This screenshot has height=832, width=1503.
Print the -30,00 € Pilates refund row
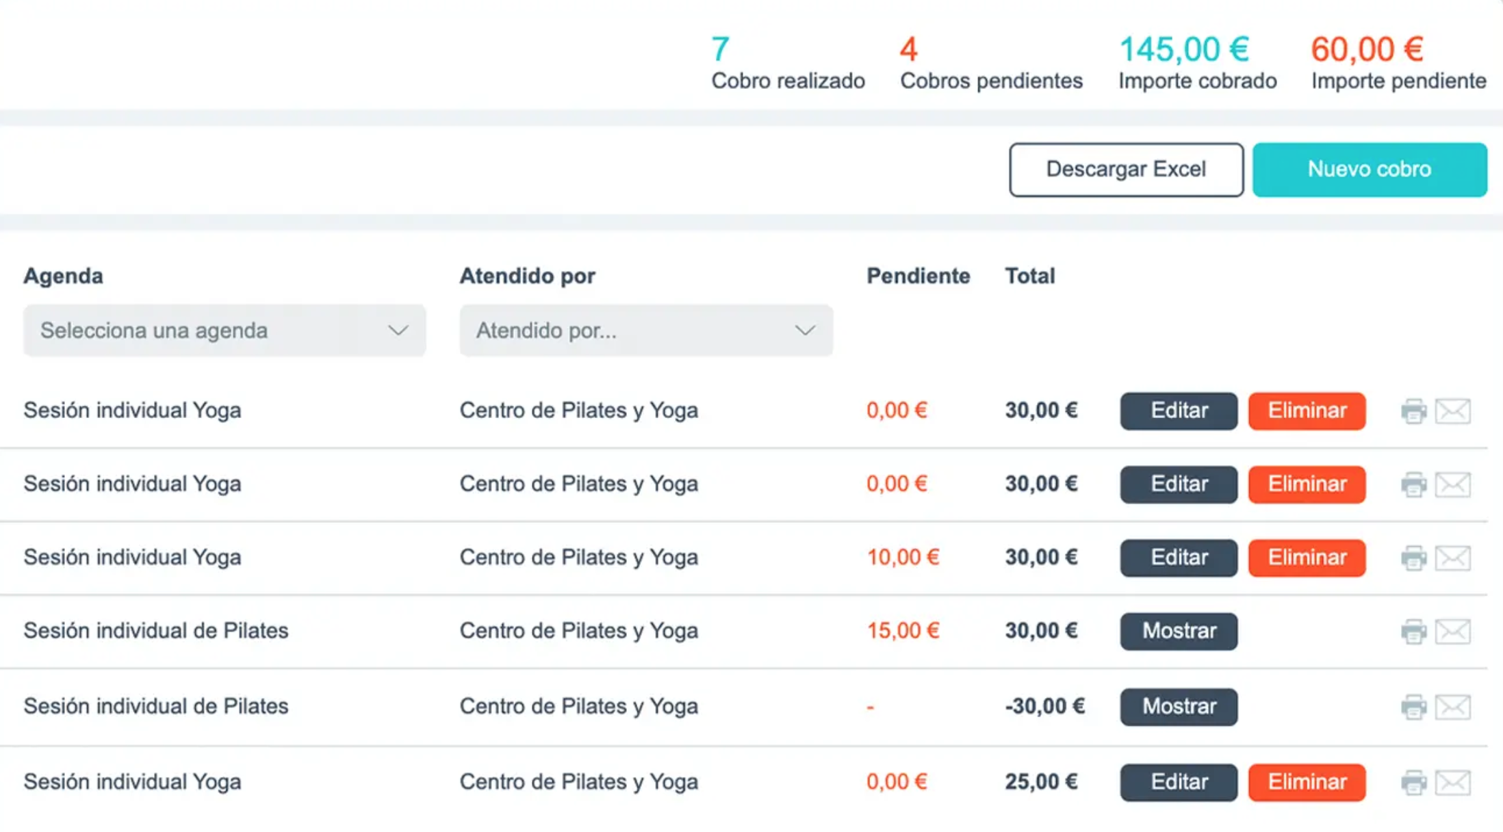point(1413,707)
